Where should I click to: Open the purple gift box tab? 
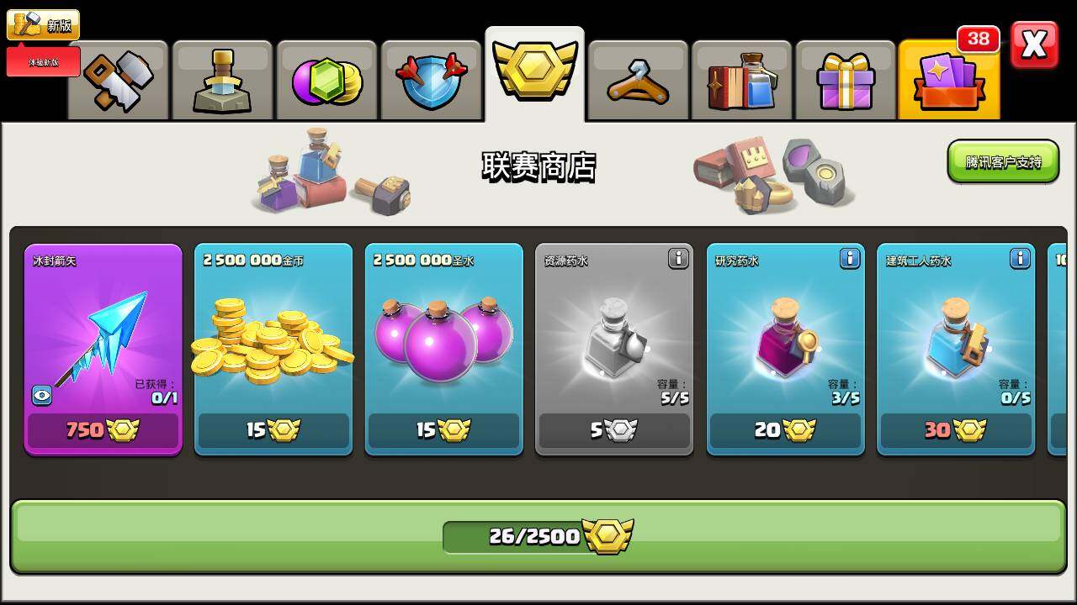click(x=846, y=81)
